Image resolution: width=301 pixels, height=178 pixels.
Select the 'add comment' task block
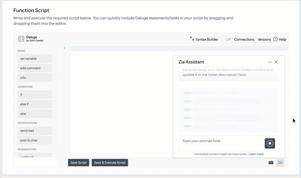tap(34, 68)
